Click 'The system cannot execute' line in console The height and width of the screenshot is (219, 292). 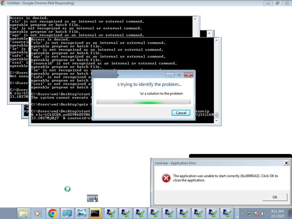[x=62, y=98]
